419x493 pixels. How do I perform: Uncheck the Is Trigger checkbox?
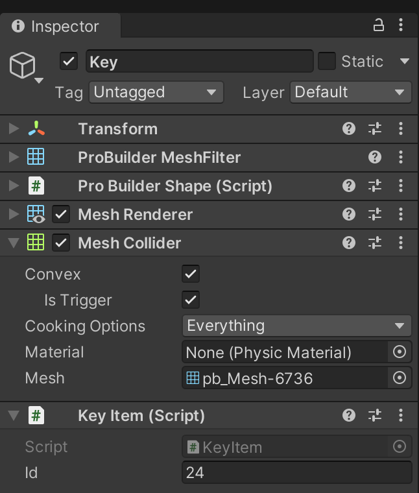pyautogui.click(x=191, y=300)
